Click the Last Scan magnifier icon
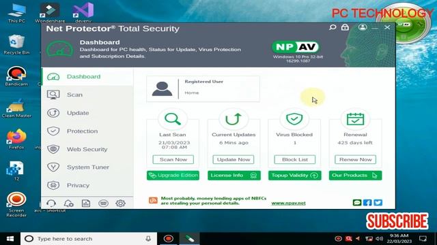This screenshot has height=245, width=437. point(173,119)
